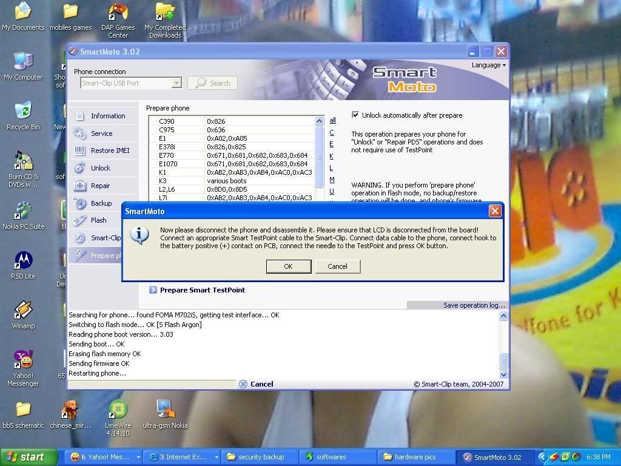Select the E1070 phone model row

pos(232,164)
